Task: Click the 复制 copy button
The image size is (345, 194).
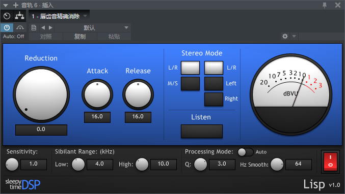Action: click(x=80, y=37)
